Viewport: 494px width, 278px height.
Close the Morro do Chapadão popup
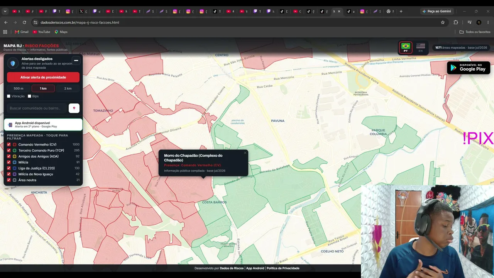pyautogui.click(x=245, y=153)
